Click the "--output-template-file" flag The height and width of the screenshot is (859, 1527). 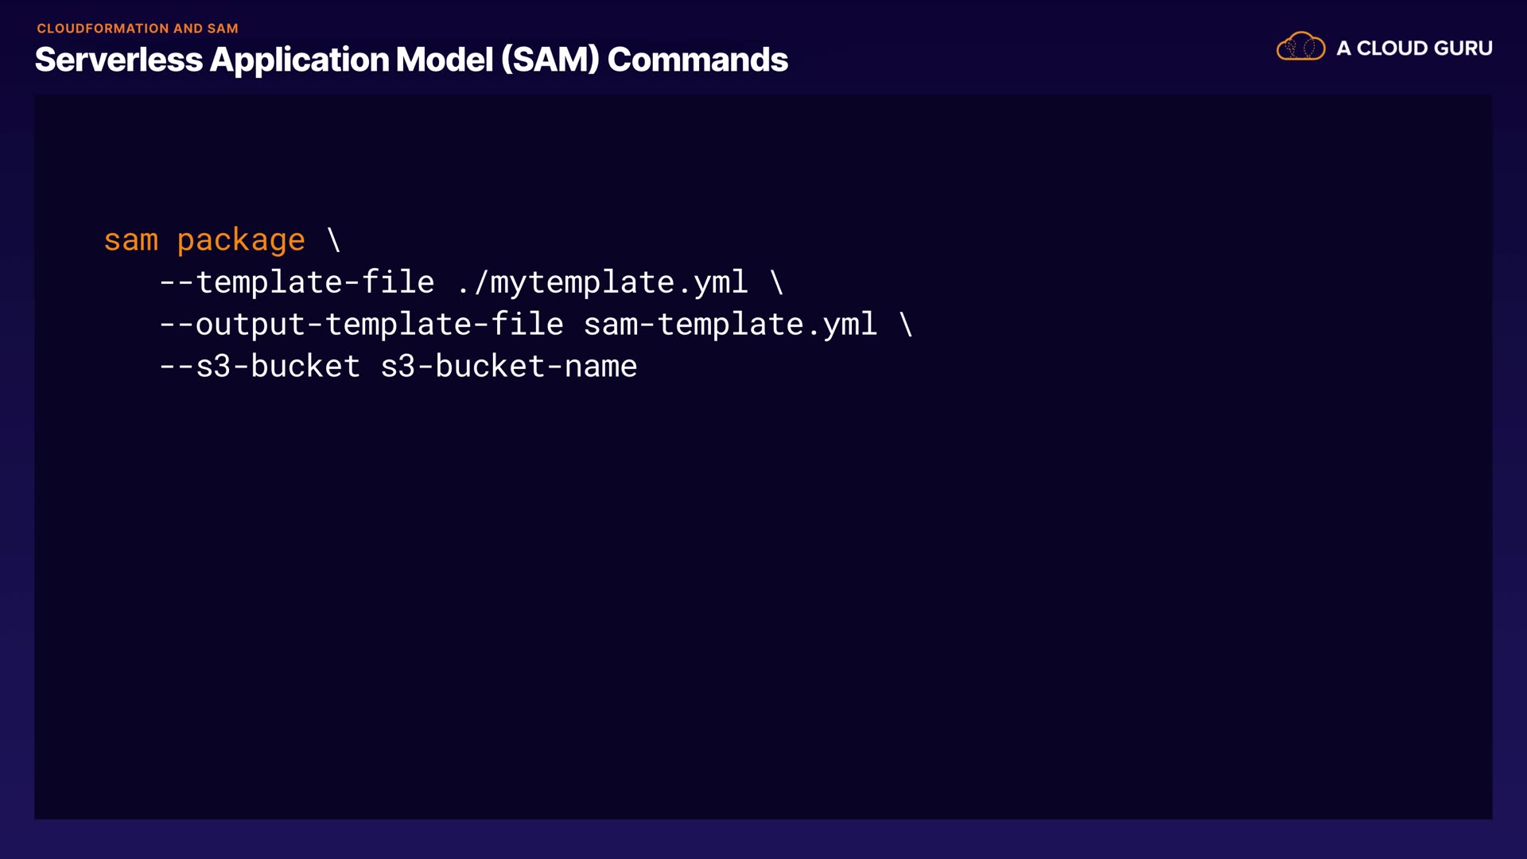click(x=361, y=325)
